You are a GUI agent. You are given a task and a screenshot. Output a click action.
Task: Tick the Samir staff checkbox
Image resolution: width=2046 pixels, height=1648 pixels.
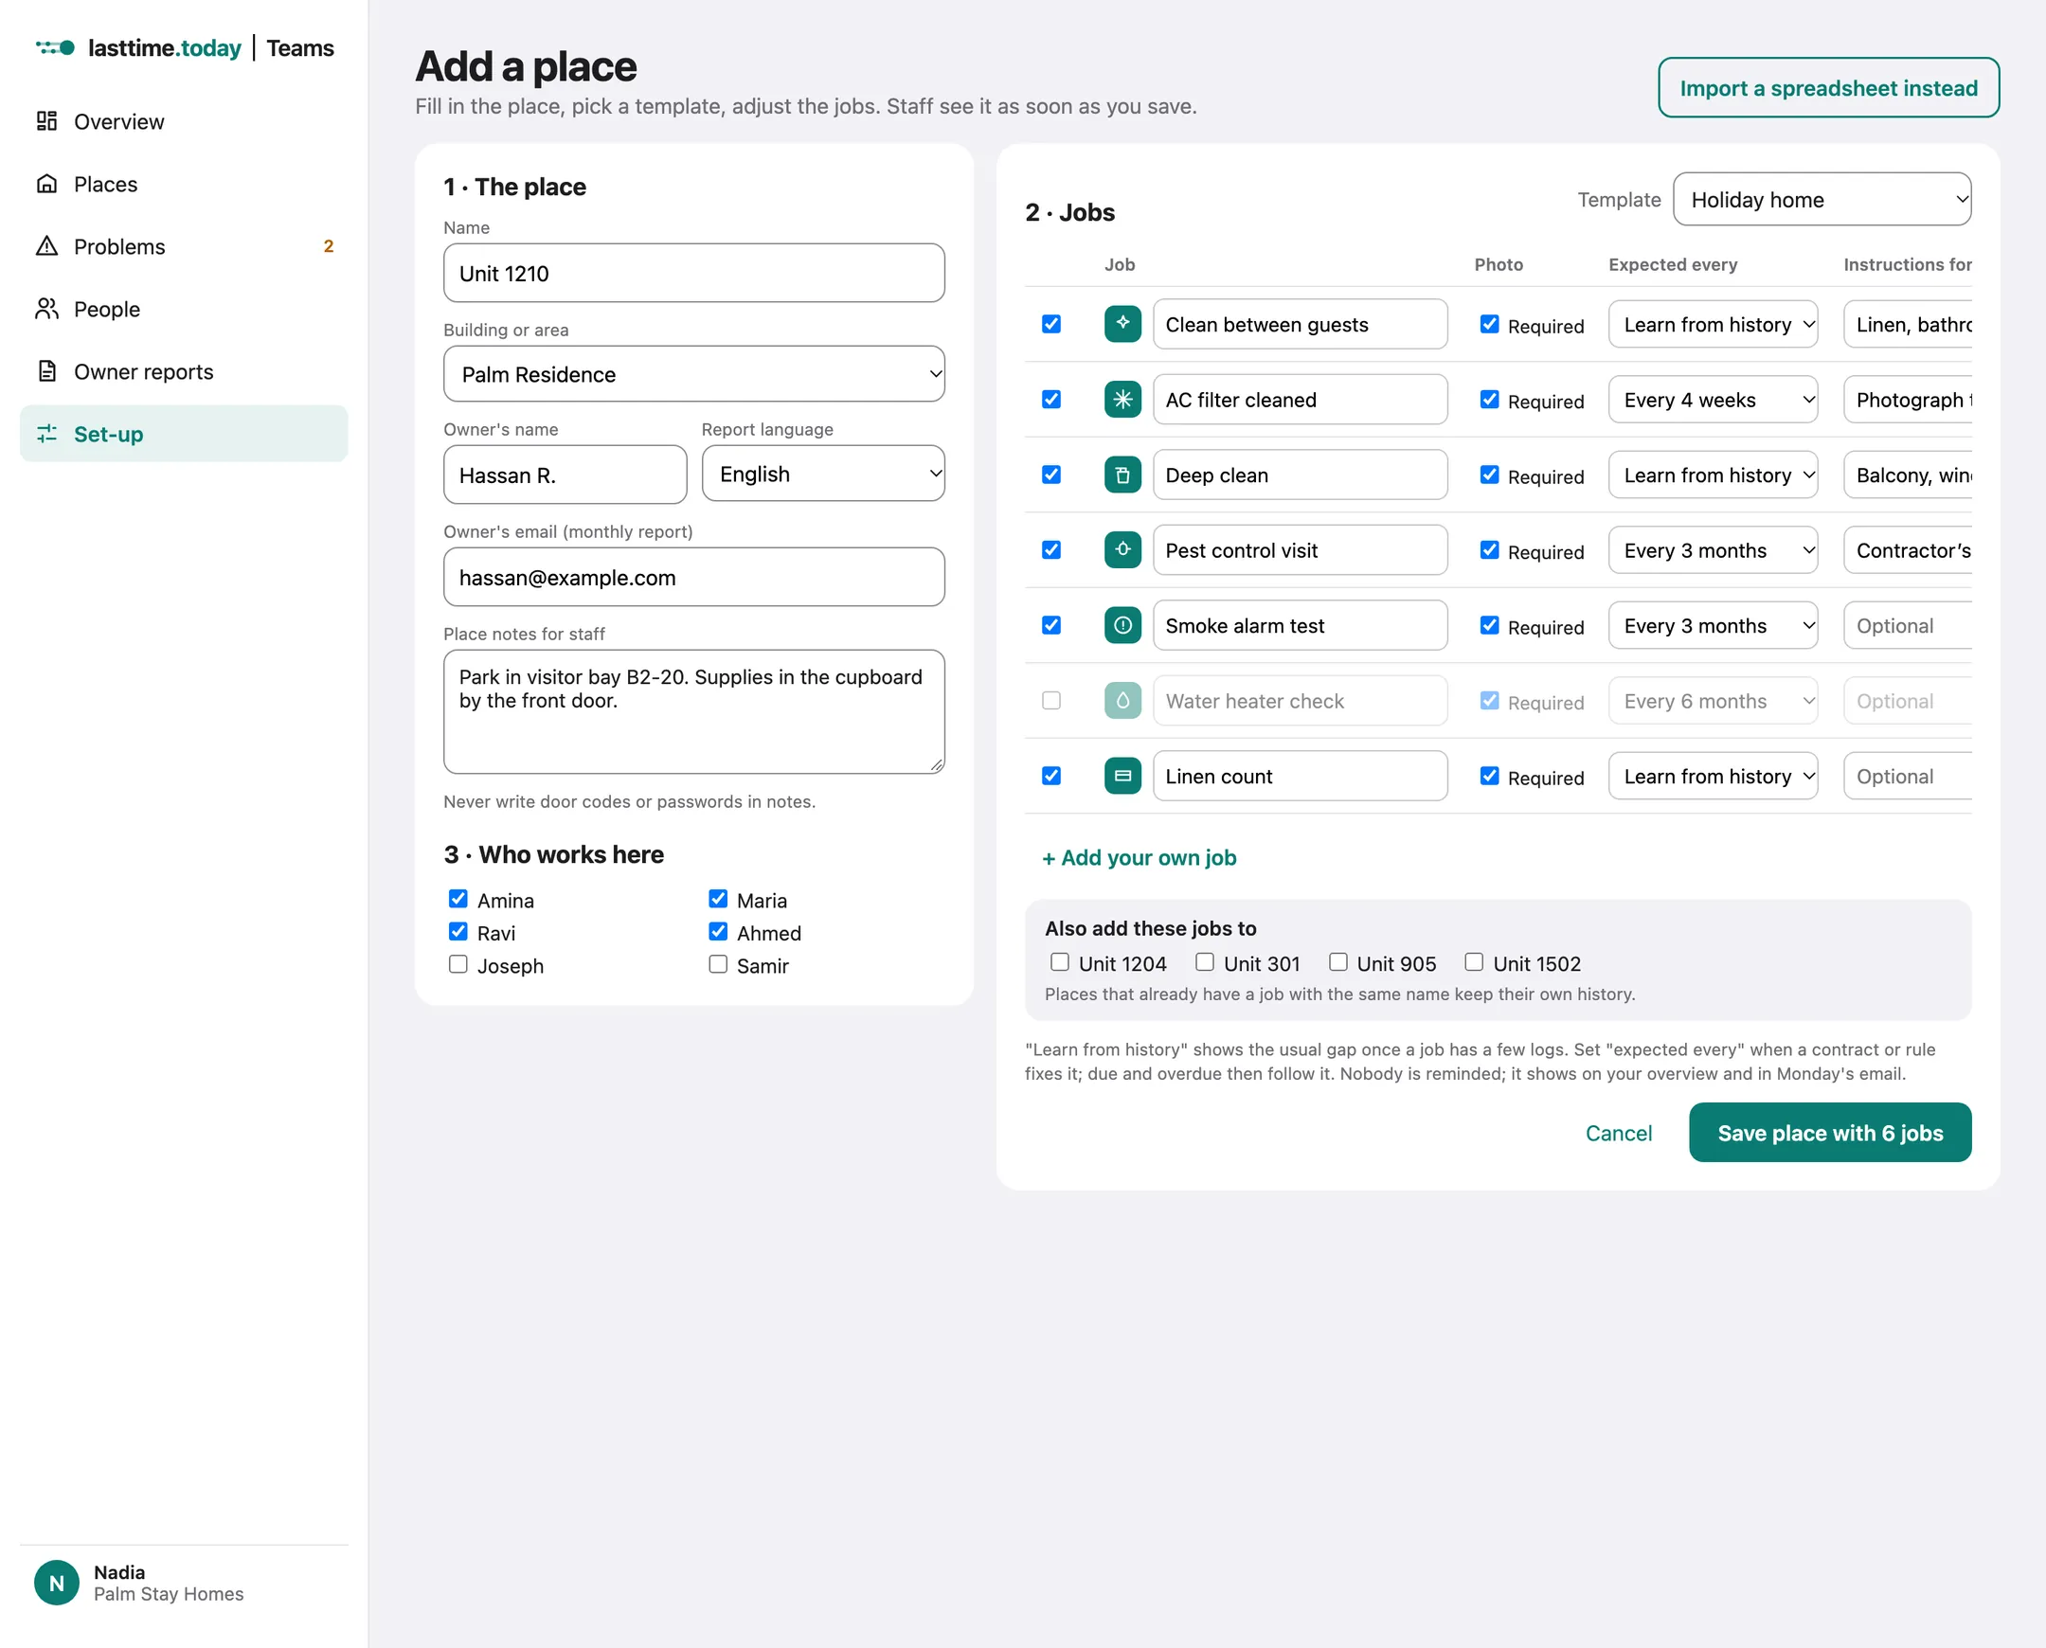click(x=718, y=964)
